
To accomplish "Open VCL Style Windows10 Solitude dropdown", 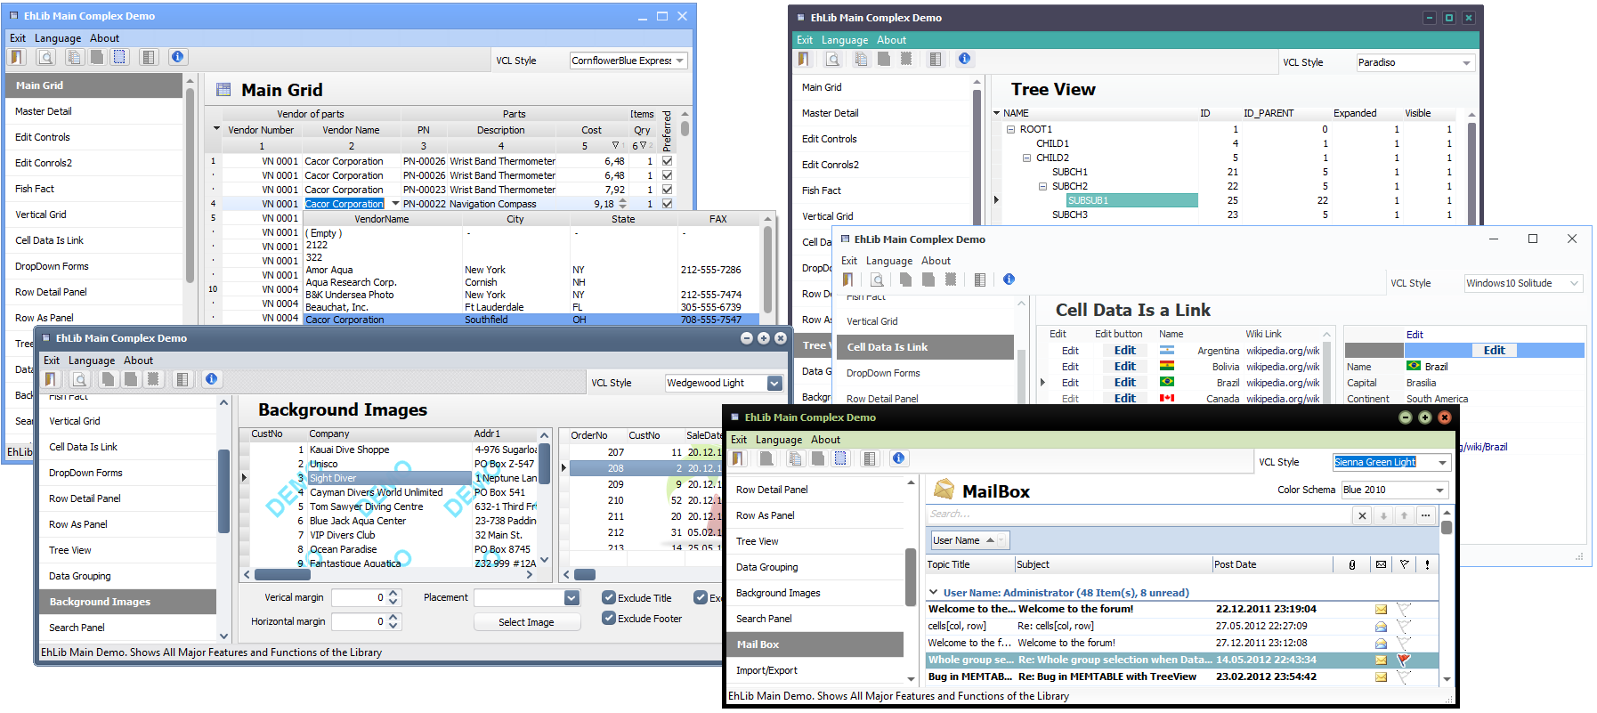I will (x=1574, y=283).
